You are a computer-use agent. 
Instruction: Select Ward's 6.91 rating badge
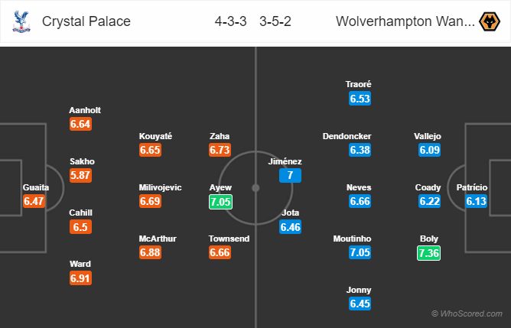point(80,279)
